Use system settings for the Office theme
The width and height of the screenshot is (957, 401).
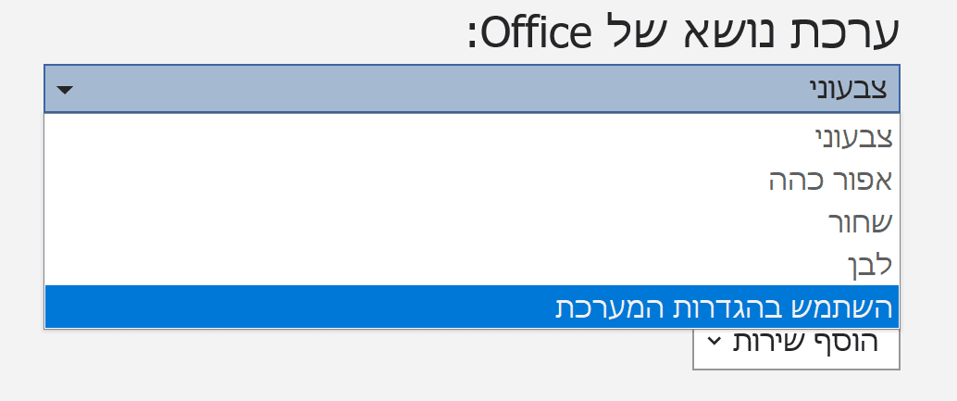pos(723,307)
